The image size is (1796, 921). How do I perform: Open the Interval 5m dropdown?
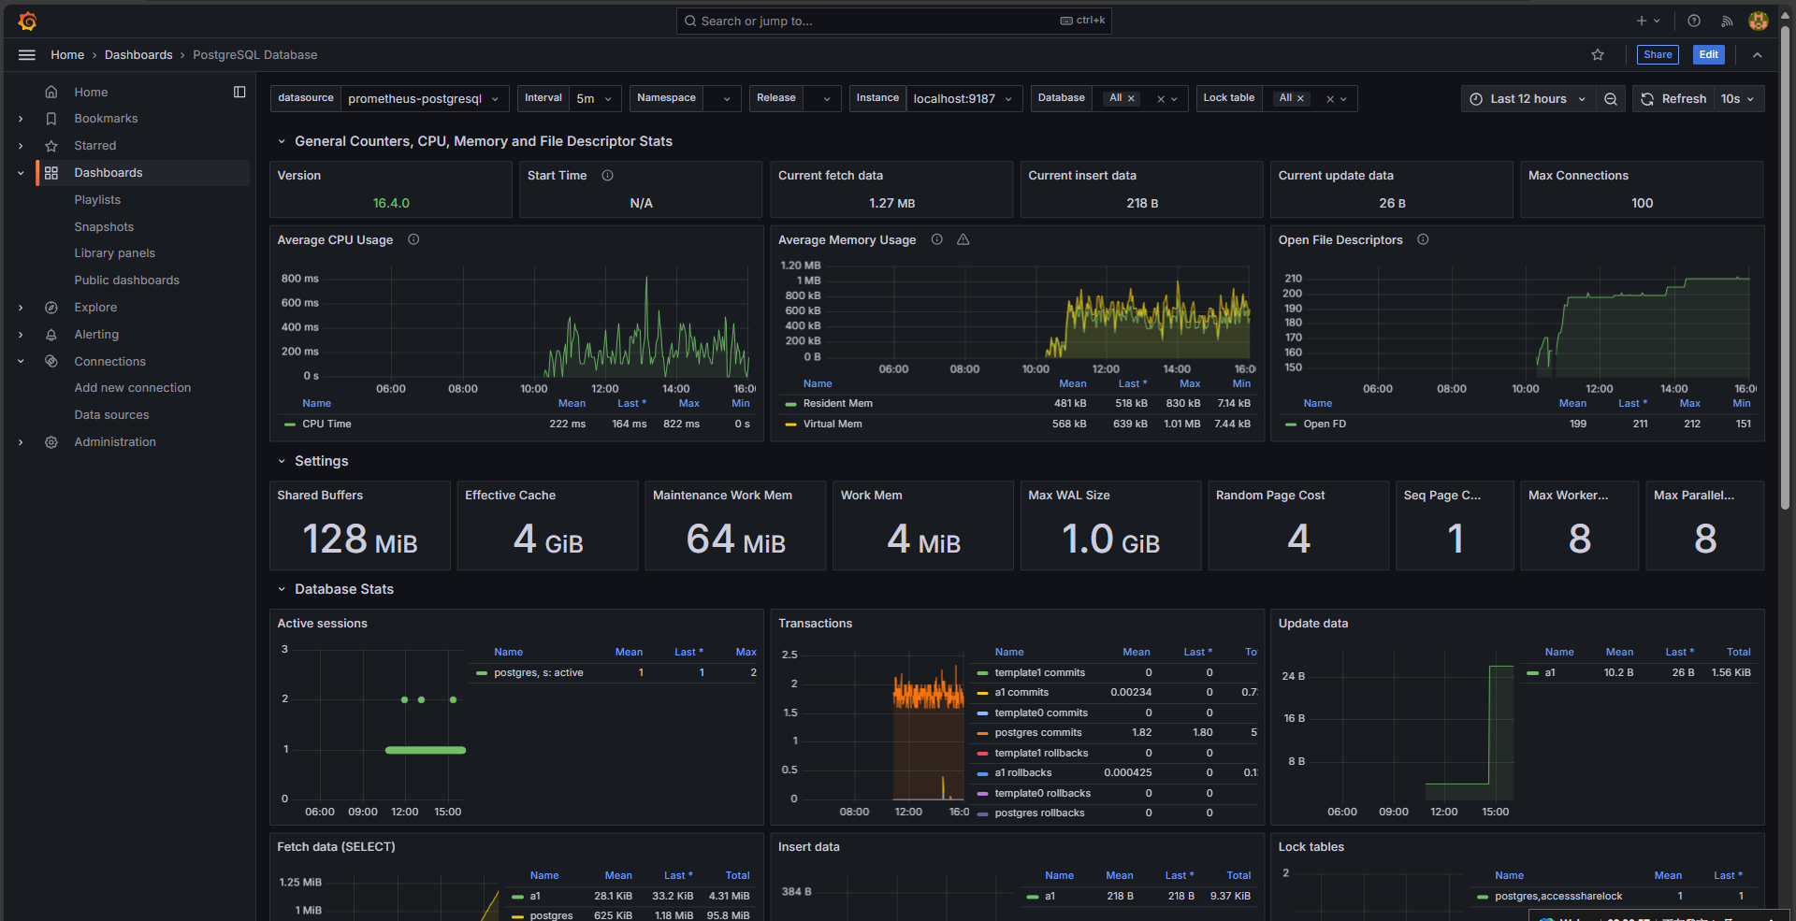tap(594, 99)
